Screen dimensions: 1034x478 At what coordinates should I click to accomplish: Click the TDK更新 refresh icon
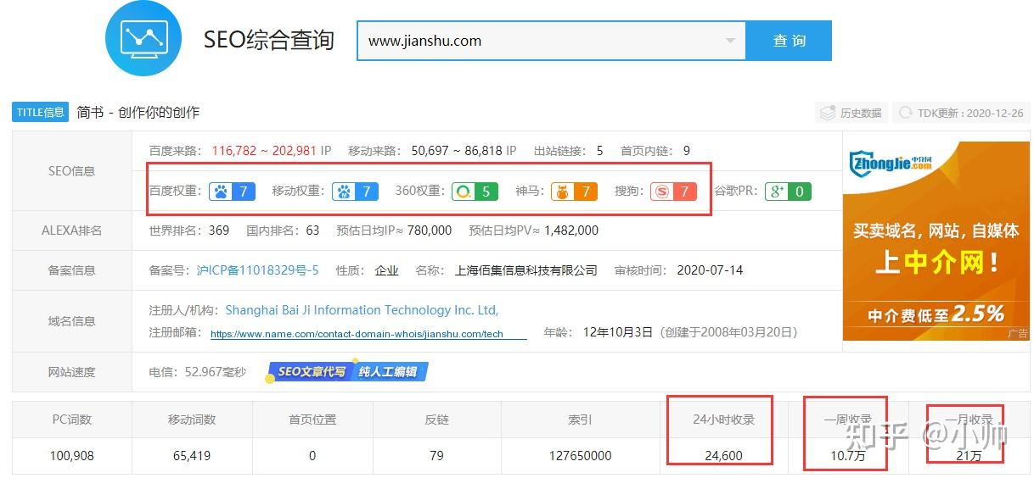[906, 113]
